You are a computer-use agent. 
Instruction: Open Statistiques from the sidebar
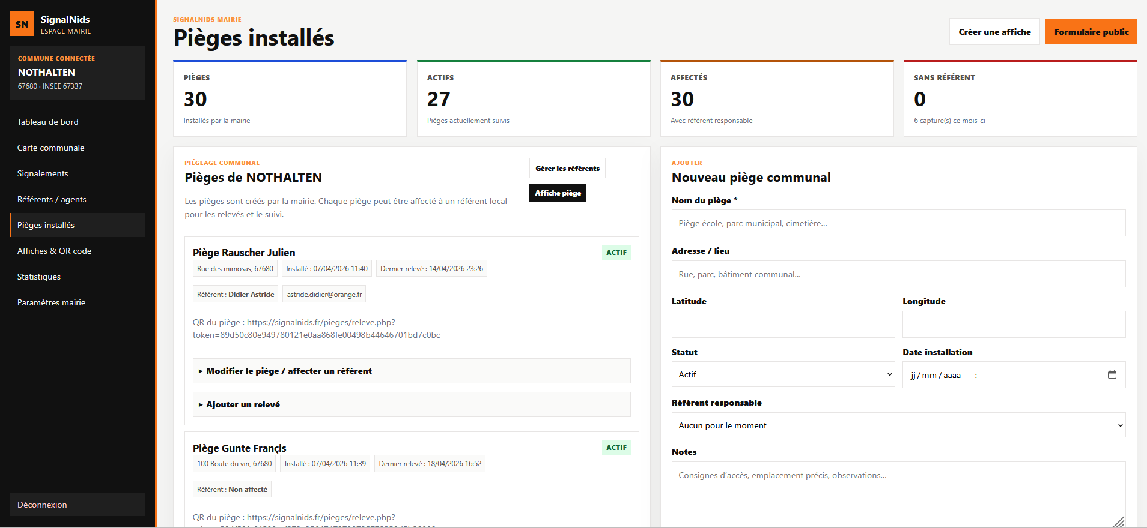pos(78,277)
